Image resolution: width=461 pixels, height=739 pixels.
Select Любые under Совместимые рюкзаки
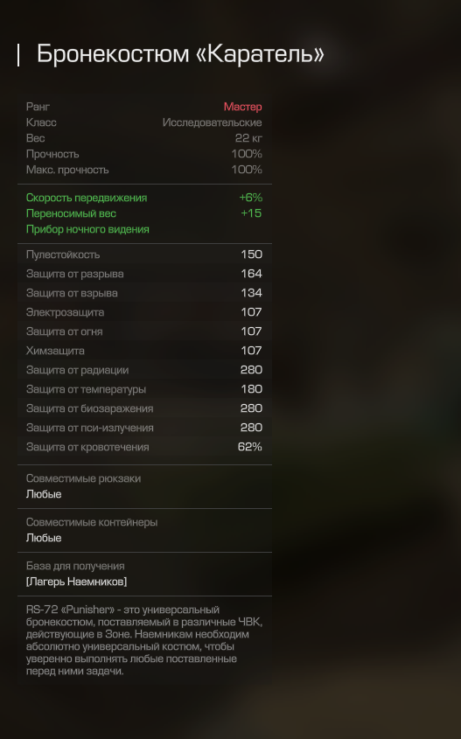(x=44, y=494)
